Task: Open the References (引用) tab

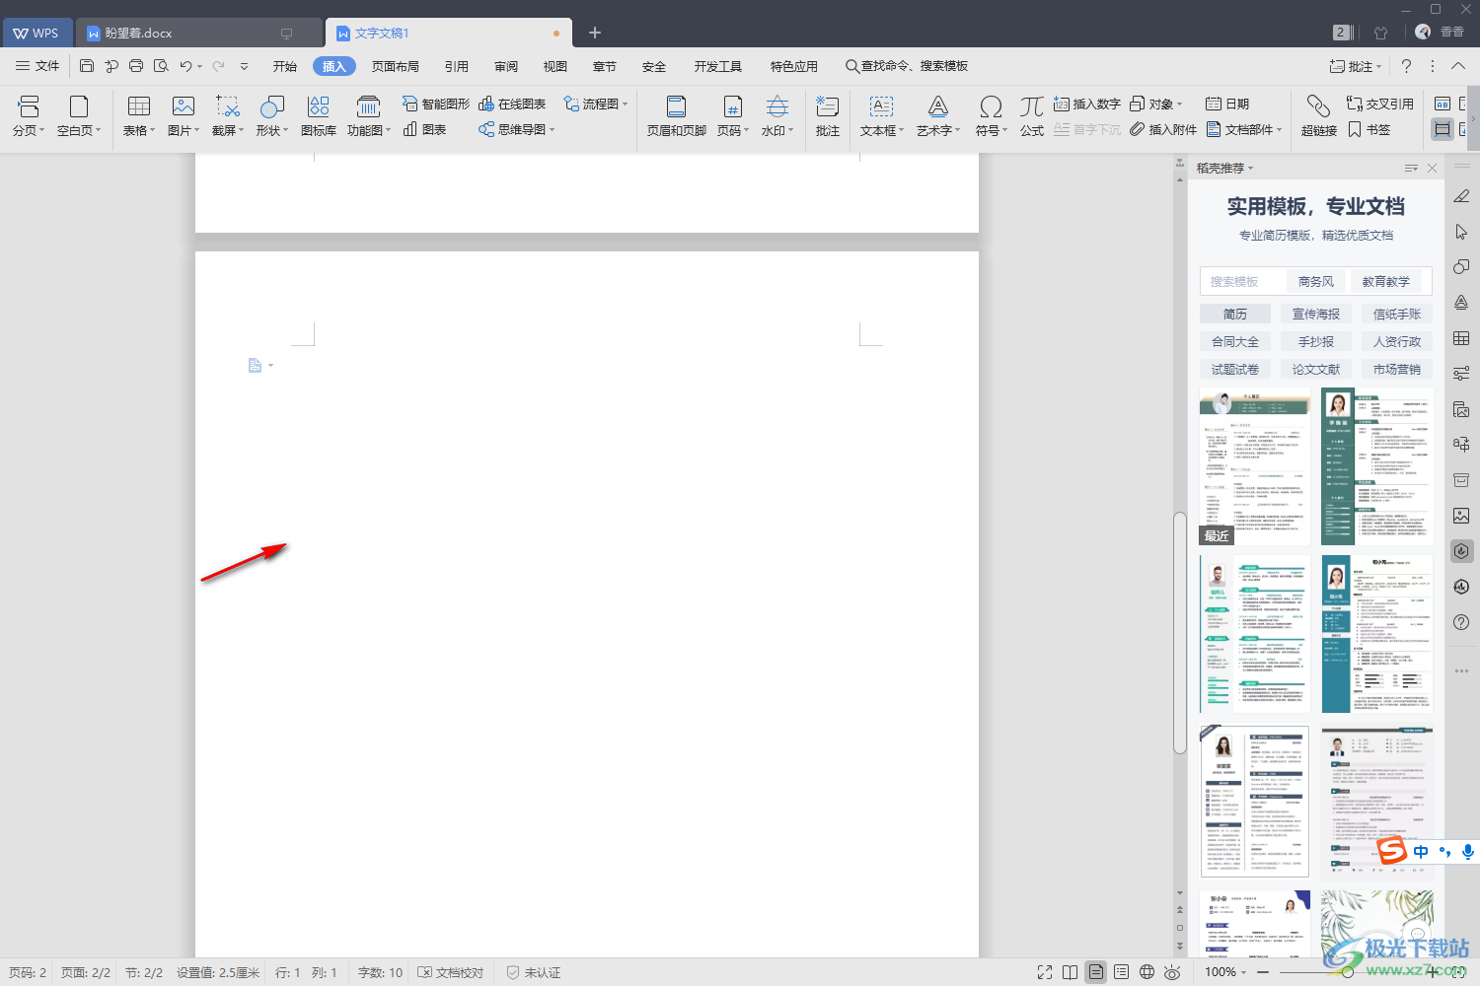Action: click(x=457, y=66)
